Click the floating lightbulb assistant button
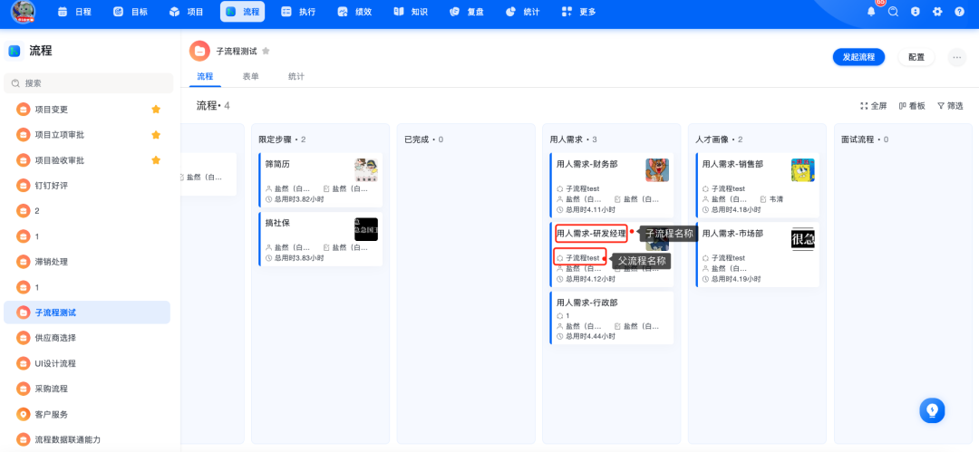979x452 pixels. pos(932,410)
